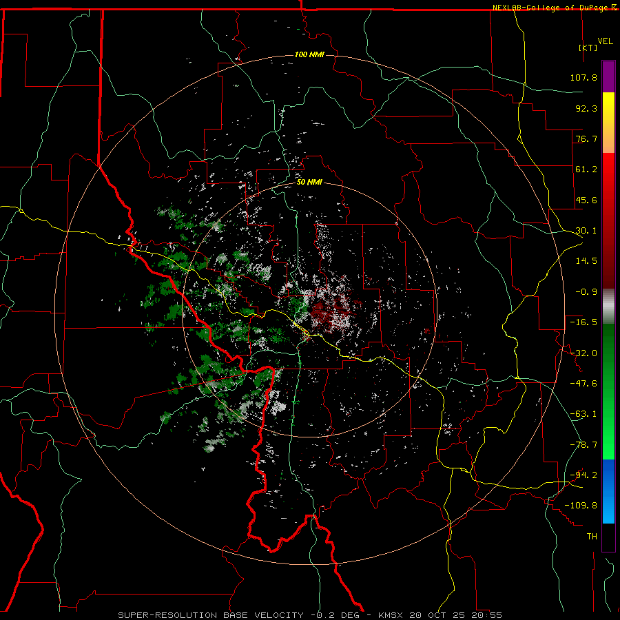Pick the gray segment of the color bar
The height and width of the screenshot is (620, 620).
point(608,307)
